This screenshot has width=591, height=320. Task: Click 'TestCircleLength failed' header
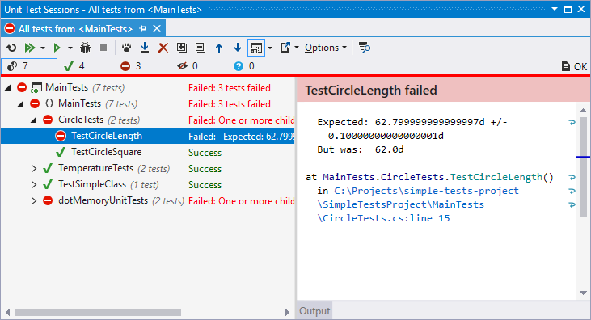371,91
